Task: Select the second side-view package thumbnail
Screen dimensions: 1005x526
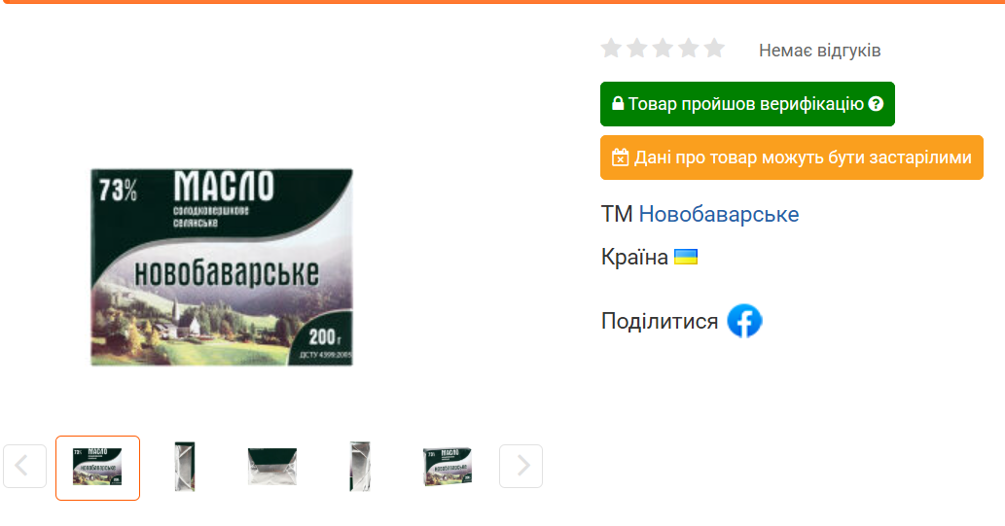Action: click(x=185, y=467)
